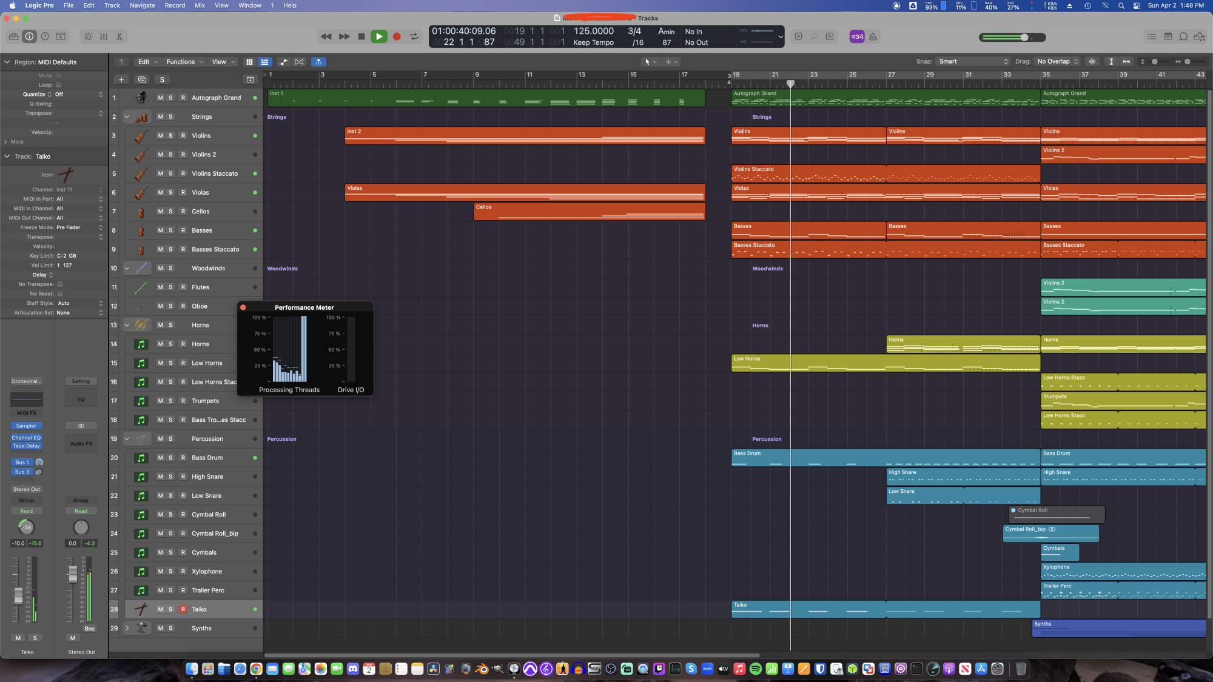Open the Snap mode dropdown
The width and height of the screenshot is (1213, 682).
(x=973, y=62)
